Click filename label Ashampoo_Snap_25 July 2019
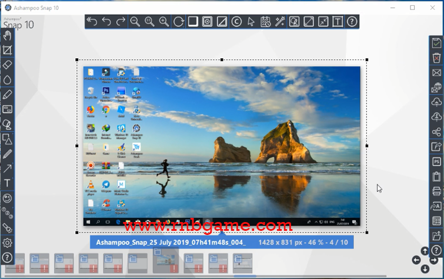The height and width of the screenshot is (279, 444). tap(171, 243)
